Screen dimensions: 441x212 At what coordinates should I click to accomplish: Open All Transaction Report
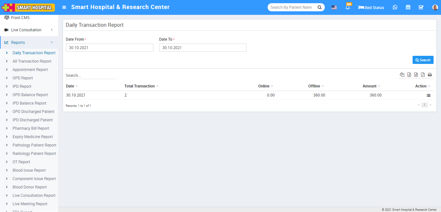(32, 61)
